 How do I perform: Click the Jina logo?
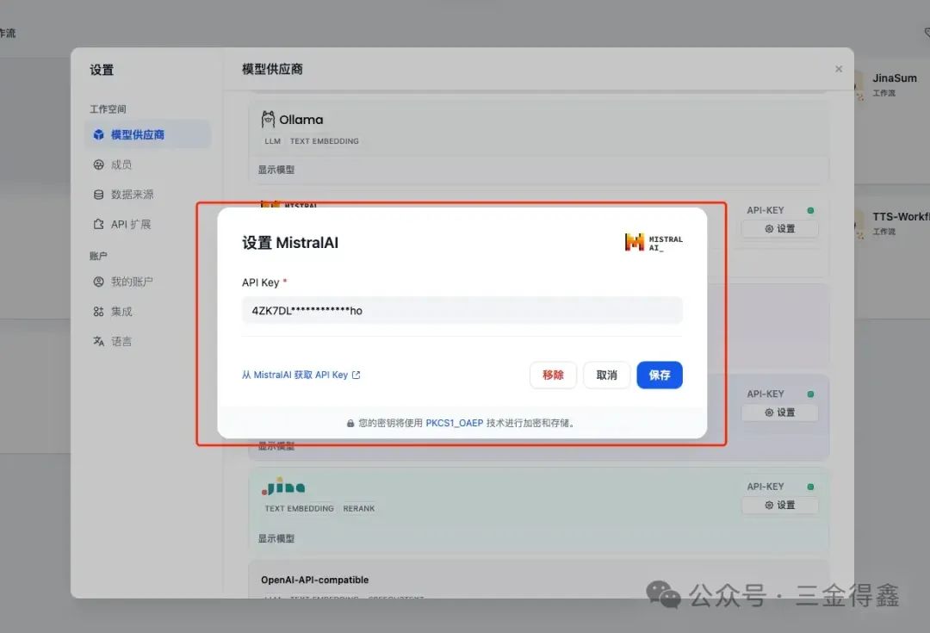pos(283,488)
